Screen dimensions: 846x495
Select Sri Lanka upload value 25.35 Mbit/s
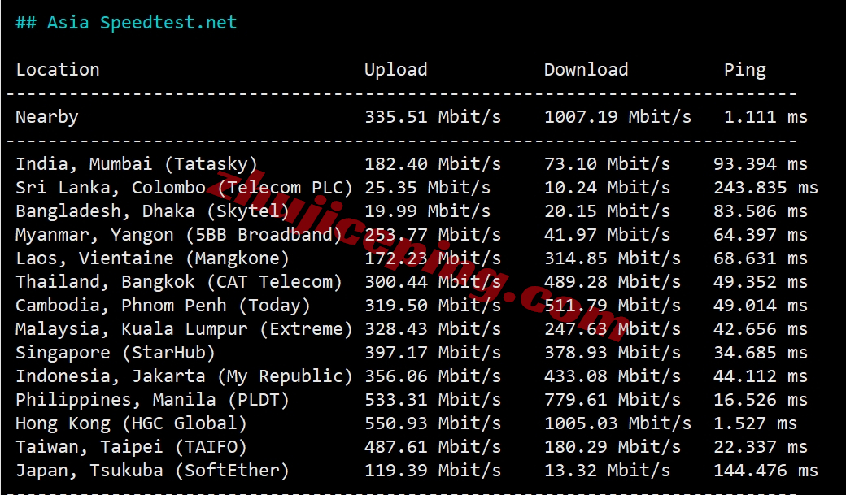coord(427,188)
